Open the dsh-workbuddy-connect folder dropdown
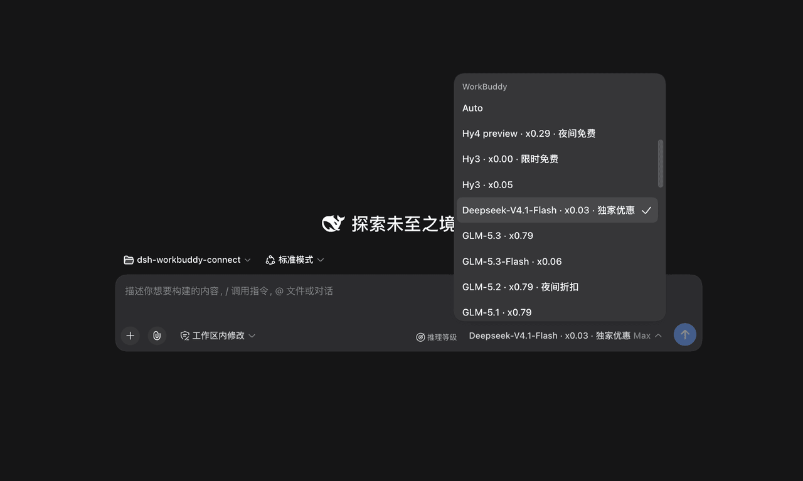Screen dimensions: 803x481 [x=188, y=260]
